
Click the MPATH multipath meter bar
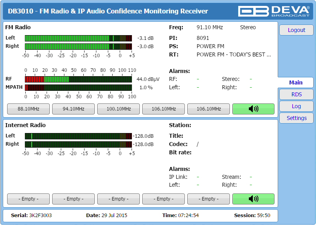coord(78,87)
